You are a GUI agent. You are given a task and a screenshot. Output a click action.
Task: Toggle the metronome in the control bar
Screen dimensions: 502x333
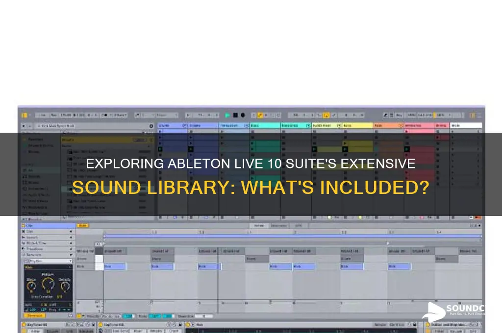pos(104,115)
